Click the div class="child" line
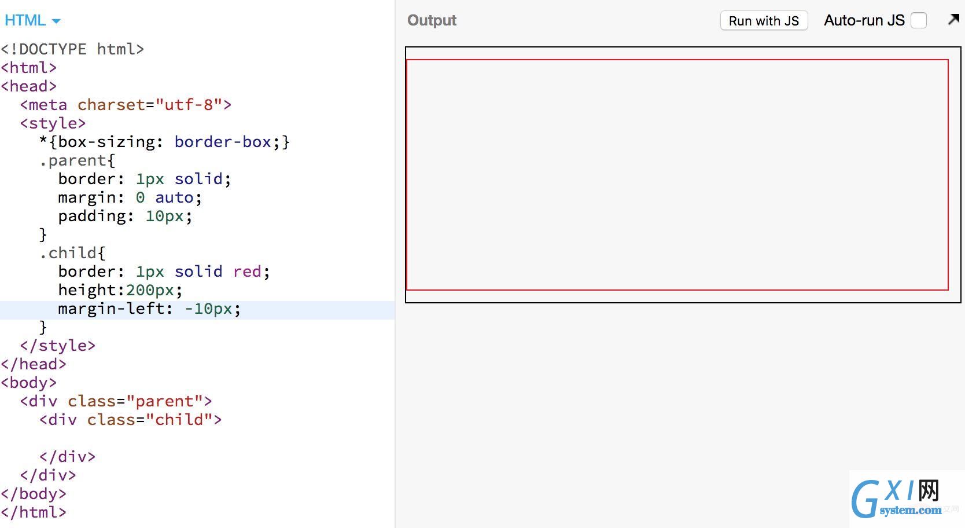The width and height of the screenshot is (965, 528). (130, 420)
